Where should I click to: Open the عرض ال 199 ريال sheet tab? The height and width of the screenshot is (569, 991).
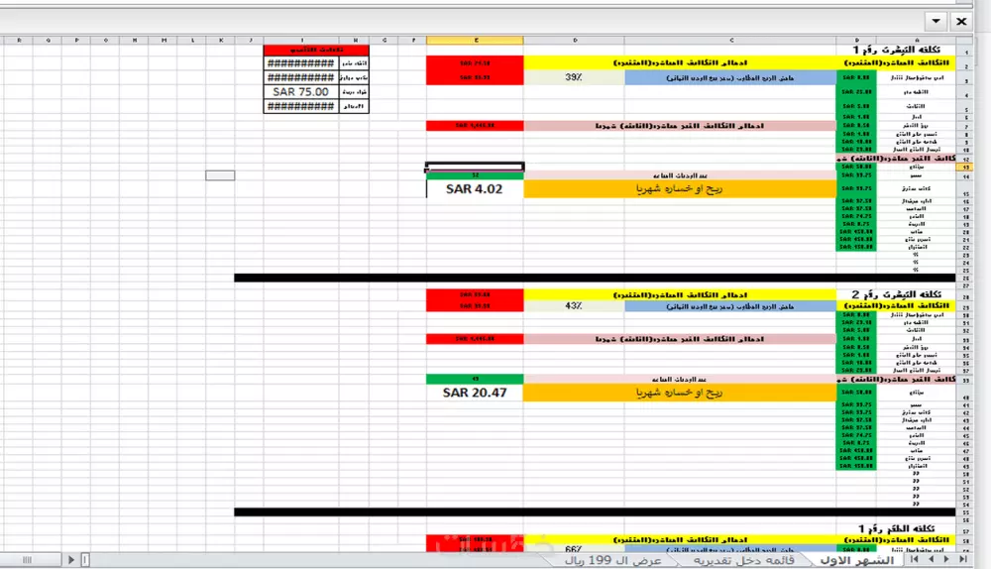tap(612, 560)
